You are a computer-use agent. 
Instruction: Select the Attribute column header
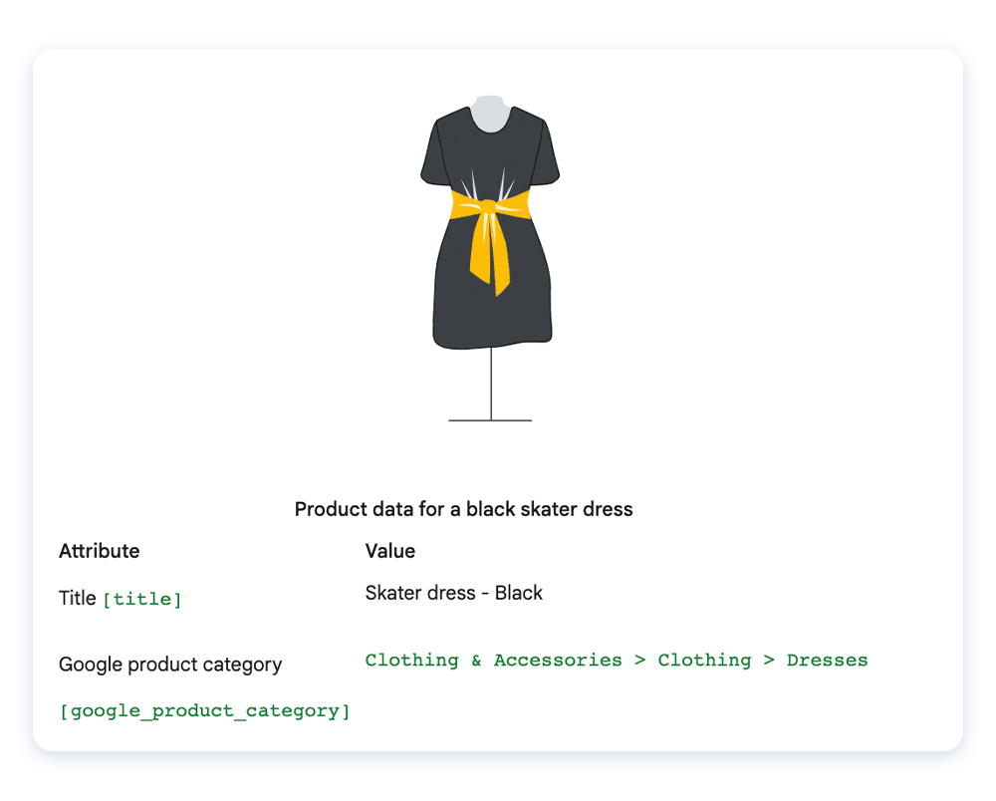pos(99,550)
